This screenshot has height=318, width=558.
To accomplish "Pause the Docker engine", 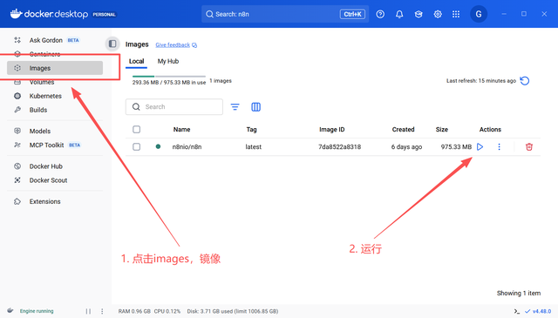I will pos(88,311).
